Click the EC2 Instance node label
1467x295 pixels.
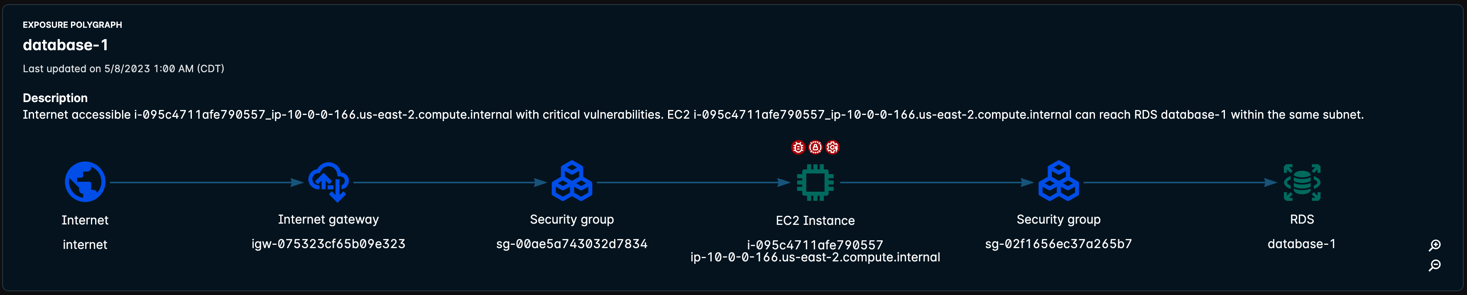coord(815,220)
